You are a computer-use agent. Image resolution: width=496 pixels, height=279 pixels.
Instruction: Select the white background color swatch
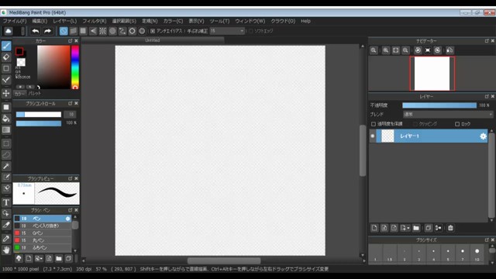pos(21,62)
